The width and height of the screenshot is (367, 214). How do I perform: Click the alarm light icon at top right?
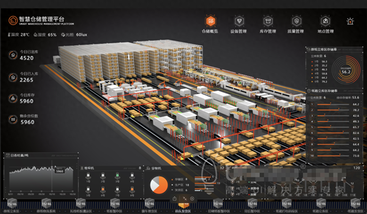(x=350, y=21)
